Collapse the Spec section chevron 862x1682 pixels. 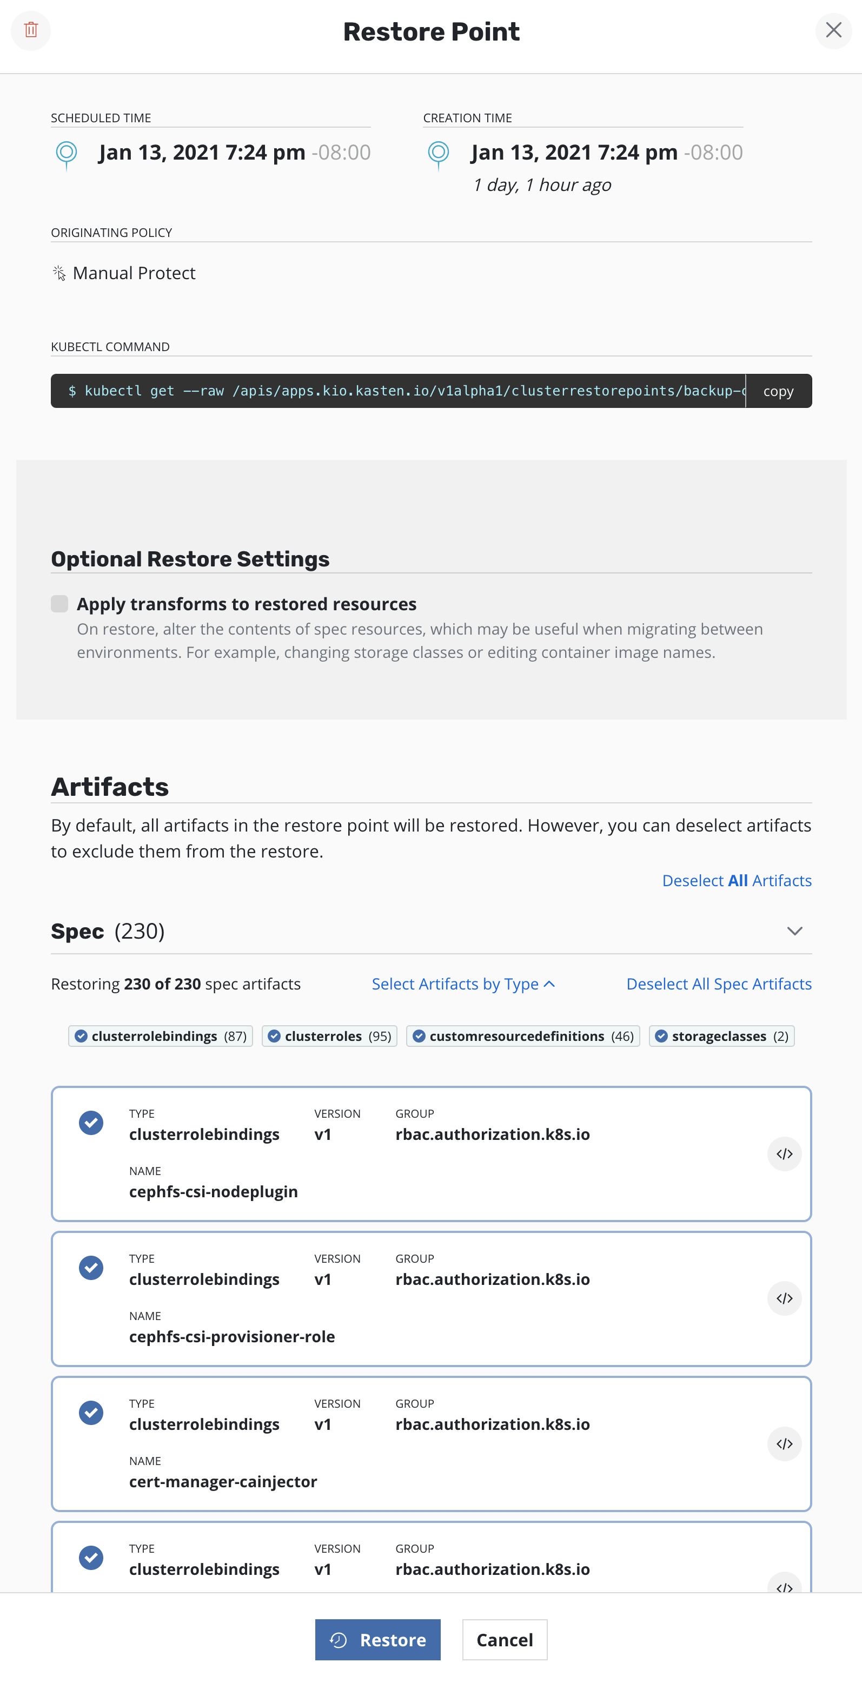click(x=793, y=931)
